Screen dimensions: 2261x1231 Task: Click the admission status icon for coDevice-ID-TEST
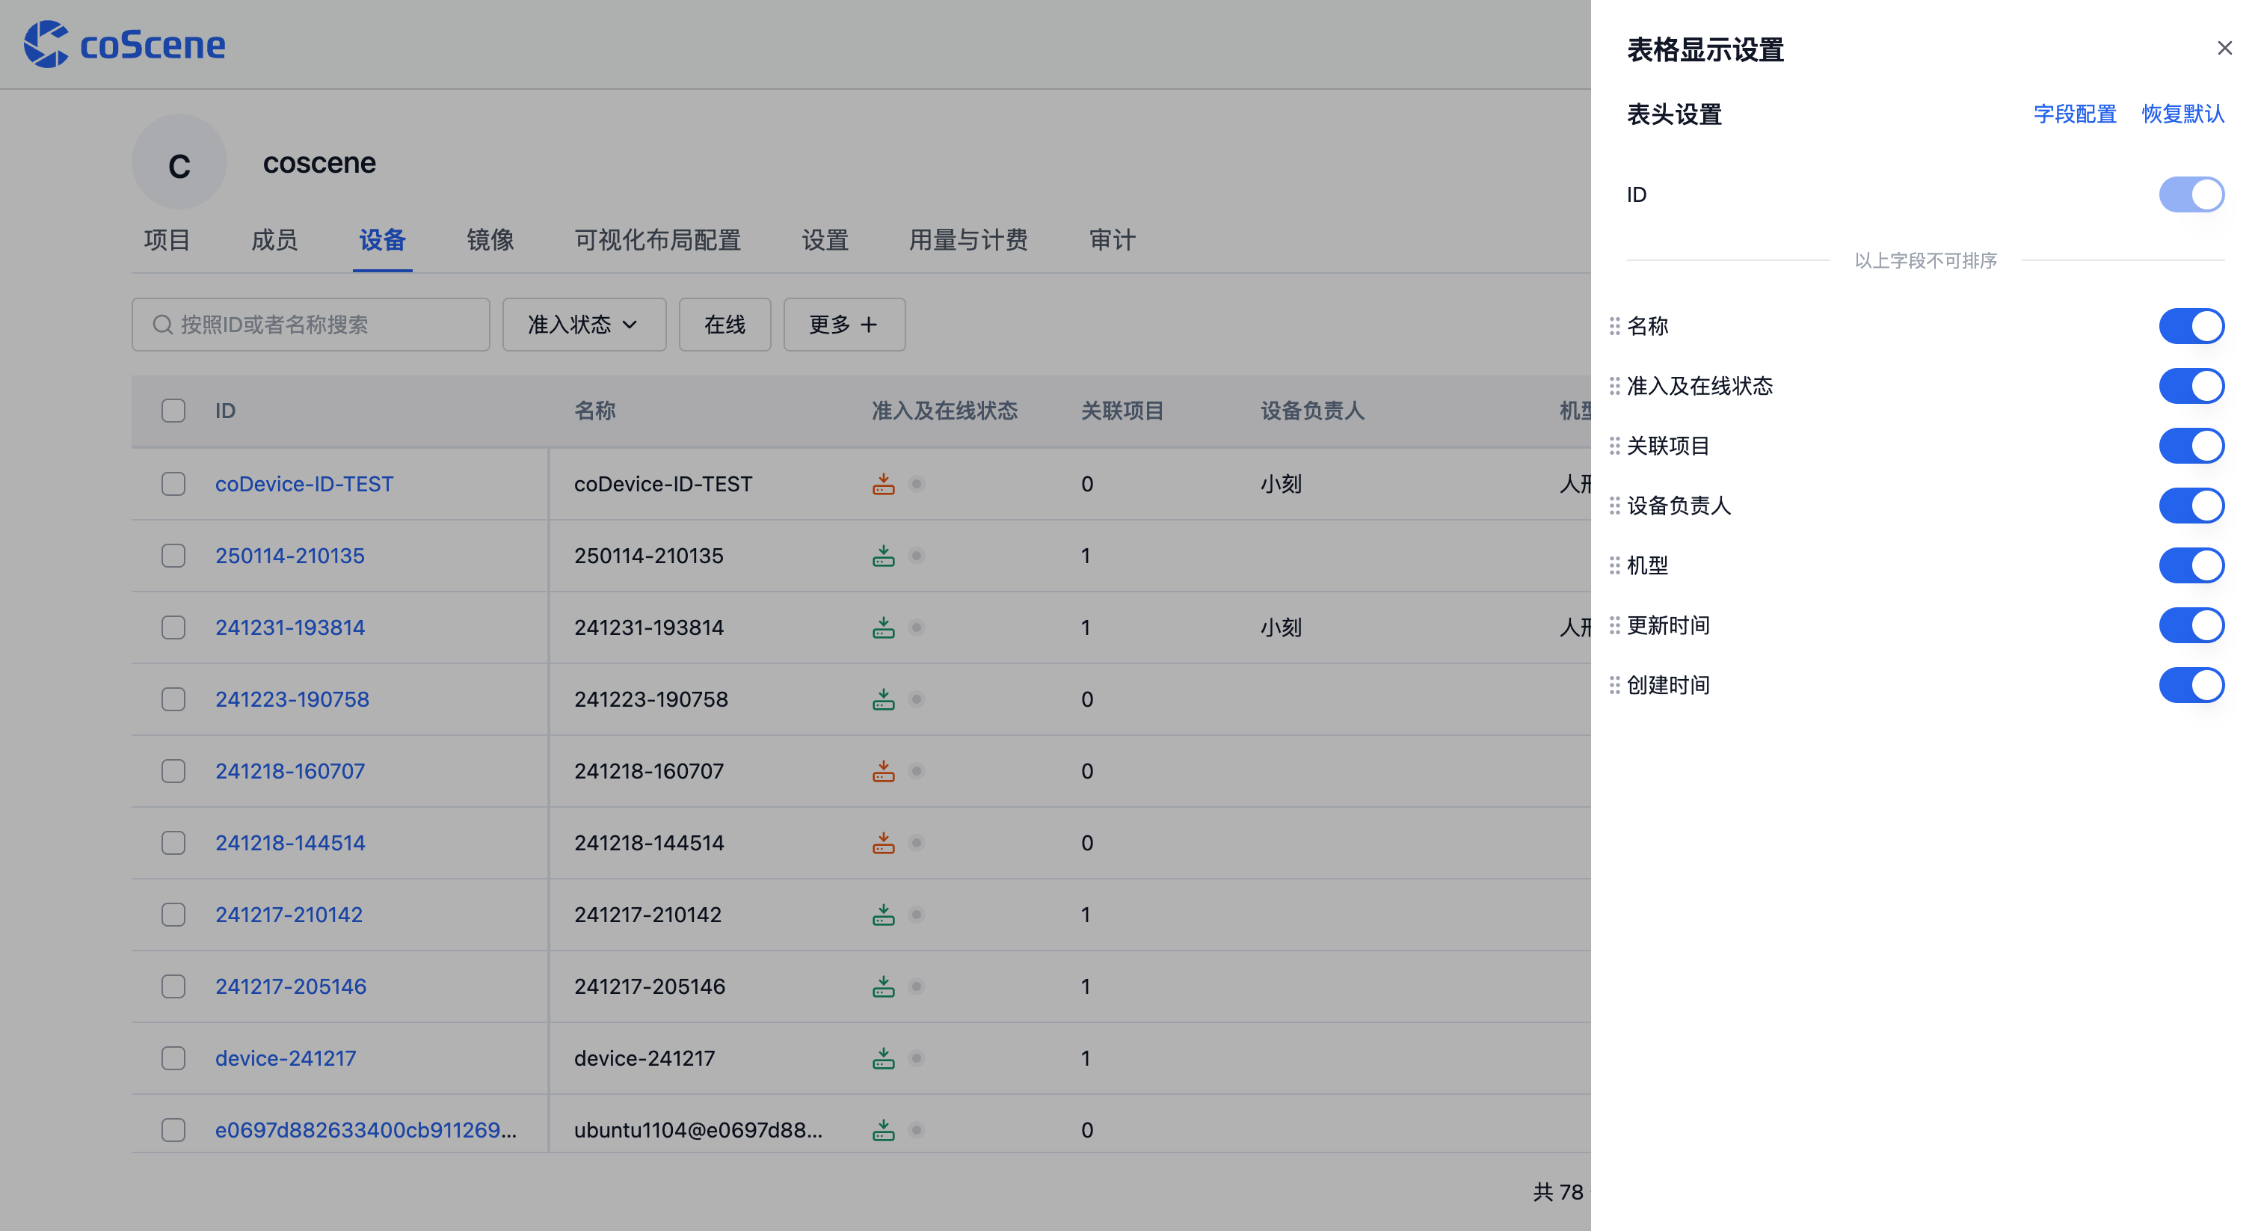click(x=883, y=484)
